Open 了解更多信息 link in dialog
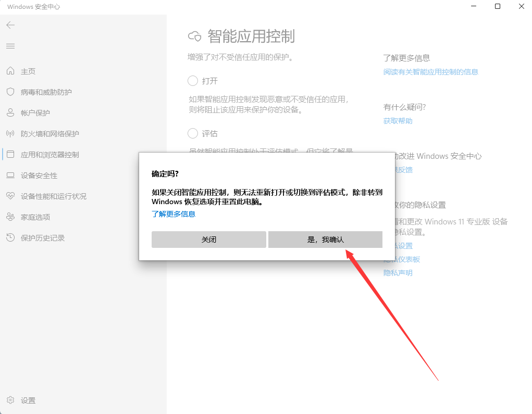 pyautogui.click(x=174, y=214)
